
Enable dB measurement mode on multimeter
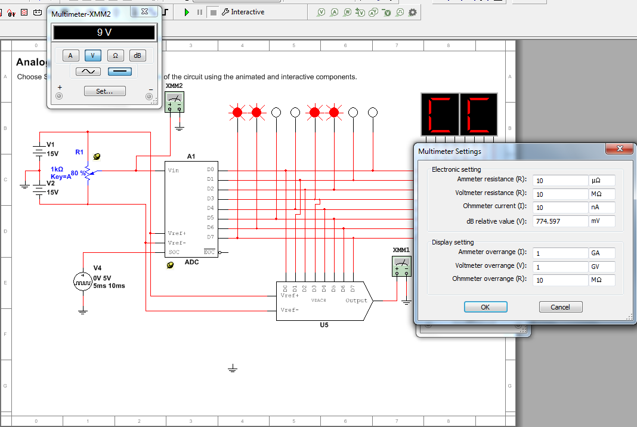click(x=137, y=55)
